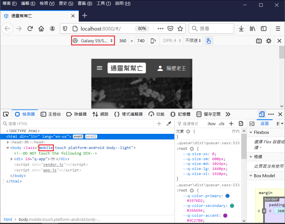Open the Firefox hamburger menu

(278, 29)
